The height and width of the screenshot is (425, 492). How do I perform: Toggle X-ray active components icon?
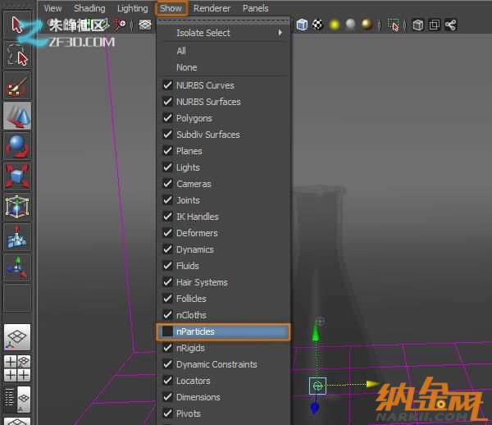coord(435,25)
